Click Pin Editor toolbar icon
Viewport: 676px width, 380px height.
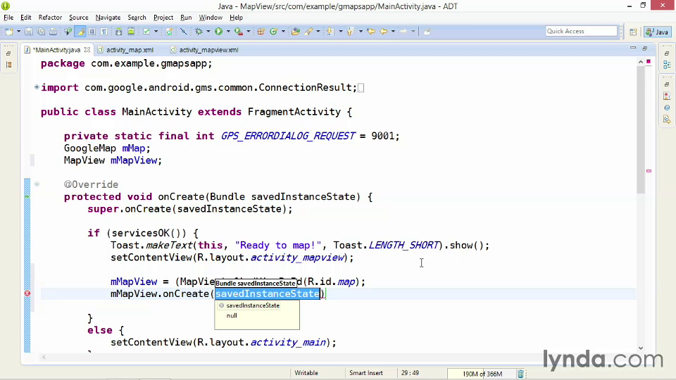click(427, 32)
